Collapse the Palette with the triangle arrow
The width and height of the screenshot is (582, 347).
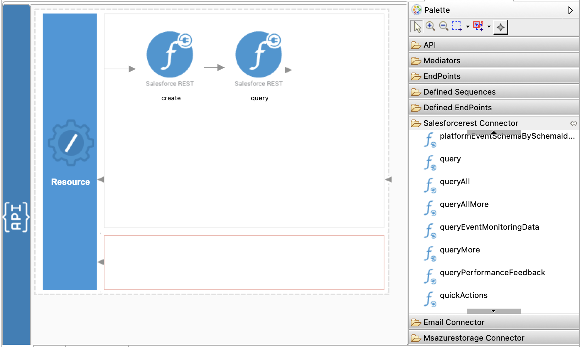click(x=570, y=10)
